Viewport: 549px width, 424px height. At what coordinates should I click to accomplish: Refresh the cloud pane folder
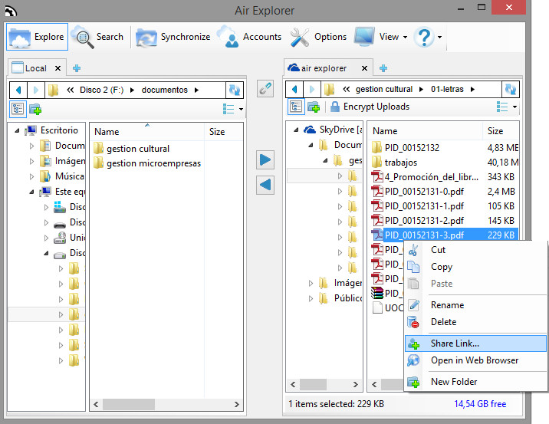[x=510, y=89]
